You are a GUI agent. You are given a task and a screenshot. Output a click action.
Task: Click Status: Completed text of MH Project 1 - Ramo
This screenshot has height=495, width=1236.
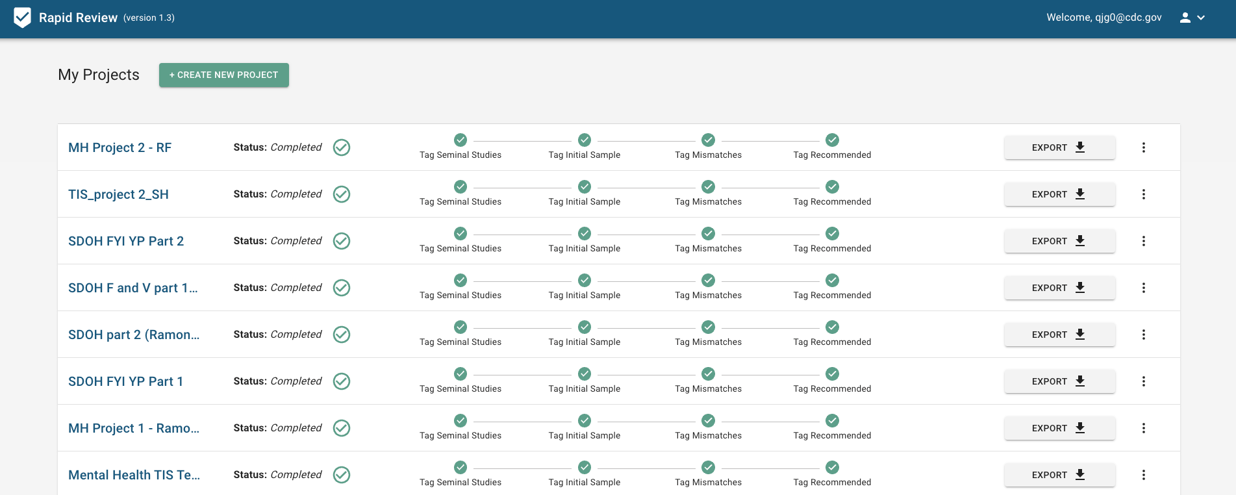coord(277,428)
